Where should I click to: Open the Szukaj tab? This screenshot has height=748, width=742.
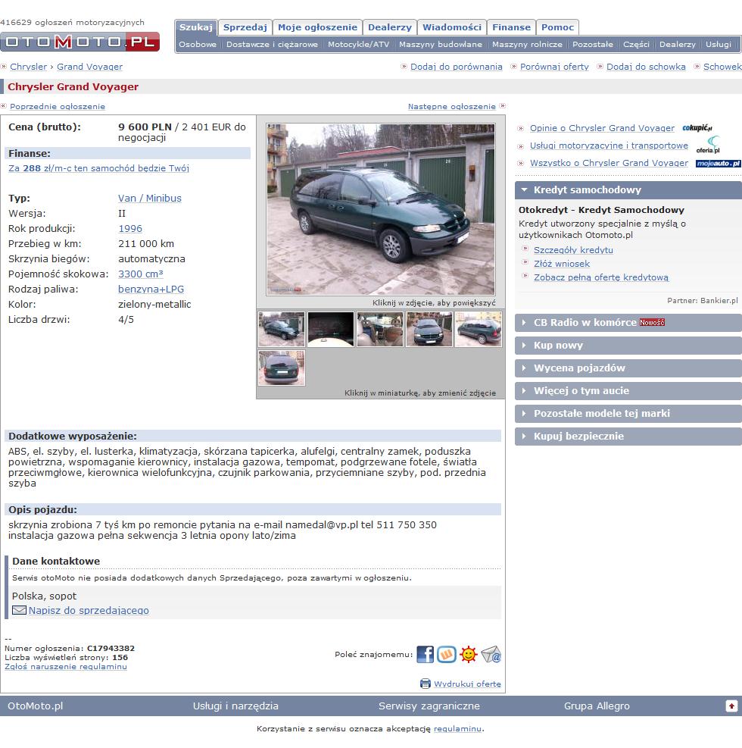pyautogui.click(x=196, y=27)
